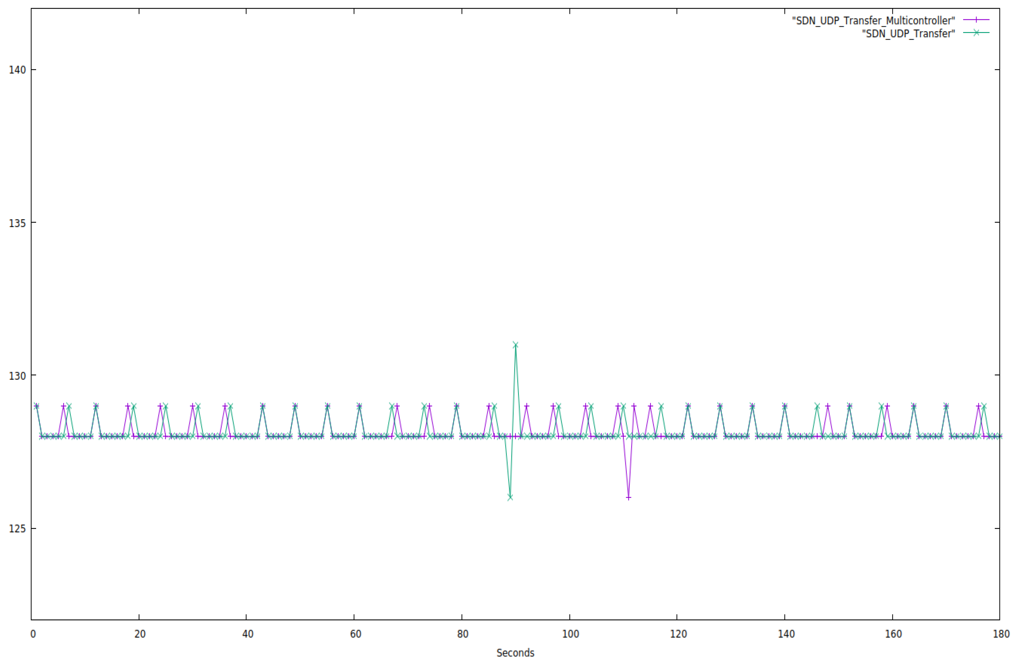Image resolution: width=1014 pixels, height=666 pixels.
Task: Click the x-axis tick label 180
Action: pos(1001,634)
